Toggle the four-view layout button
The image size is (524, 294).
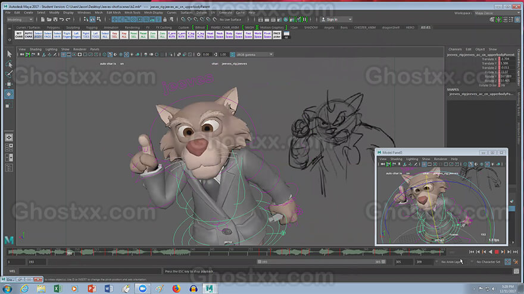(9, 147)
